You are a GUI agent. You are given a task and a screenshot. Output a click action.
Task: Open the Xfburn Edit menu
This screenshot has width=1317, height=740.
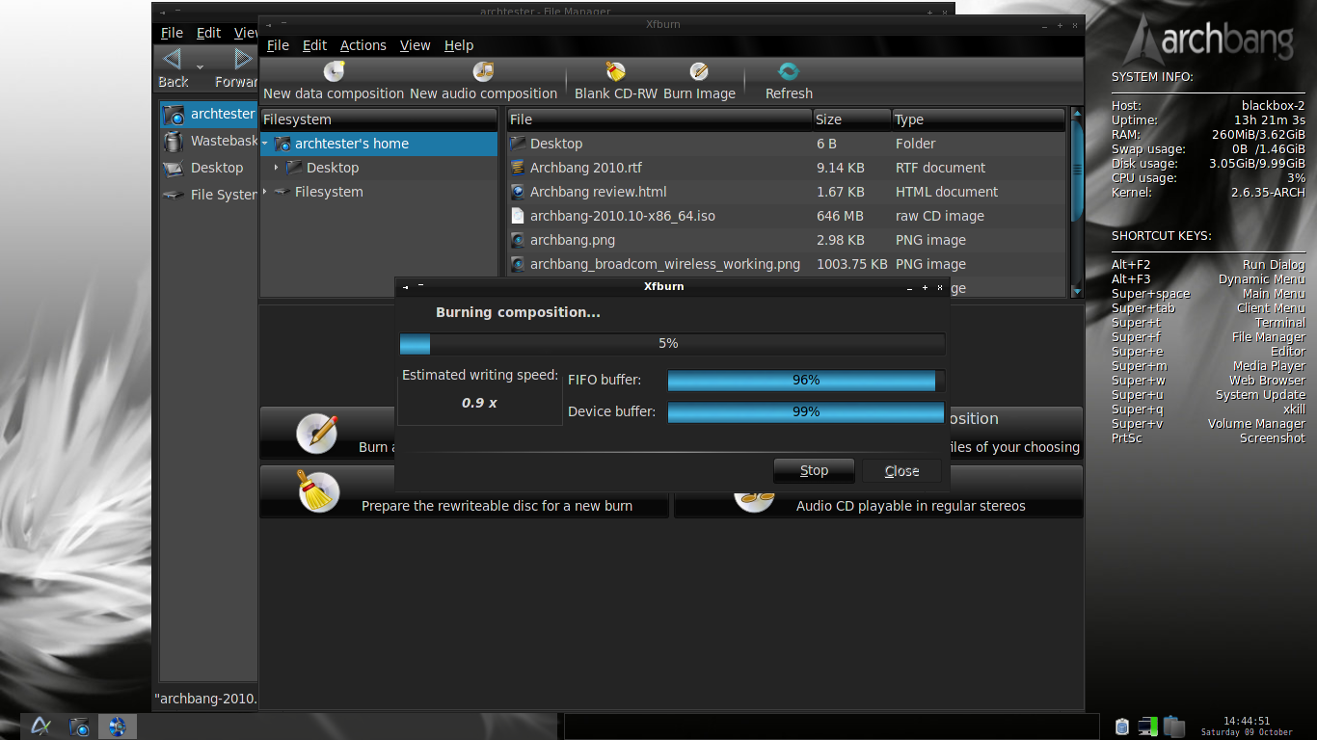[314, 45]
